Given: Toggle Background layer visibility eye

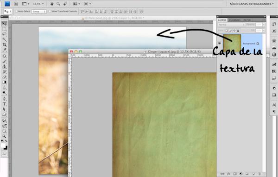Looking at the screenshot, I should point(220,43).
